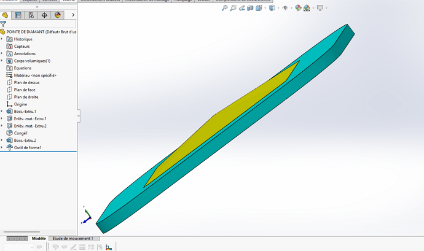The image size is (424, 251).
Task: Open the FeatureManager design tree tab
Action: coord(6,15)
